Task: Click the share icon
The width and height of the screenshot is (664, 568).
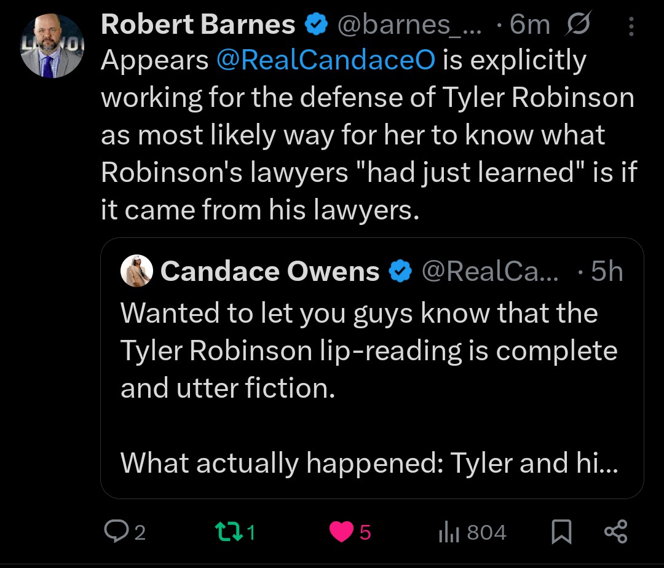Action: [x=615, y=532]
